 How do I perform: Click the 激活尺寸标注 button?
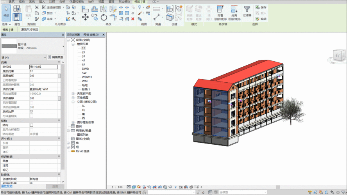click(x=30, y=29)
